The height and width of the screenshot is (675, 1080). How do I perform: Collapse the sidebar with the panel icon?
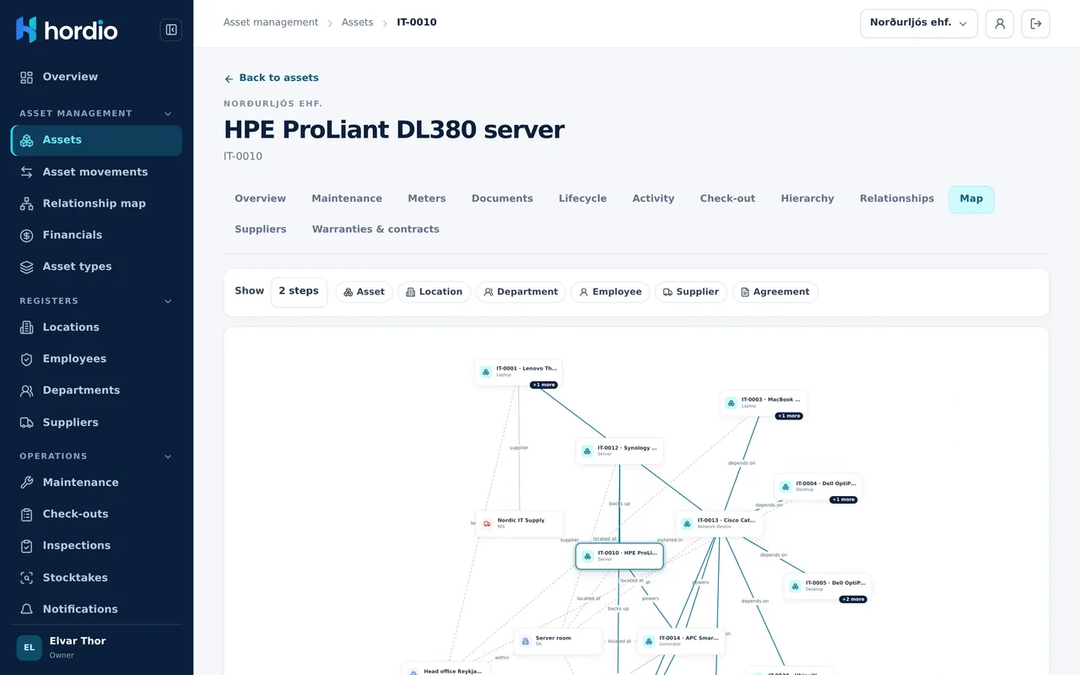pos(171,30)
